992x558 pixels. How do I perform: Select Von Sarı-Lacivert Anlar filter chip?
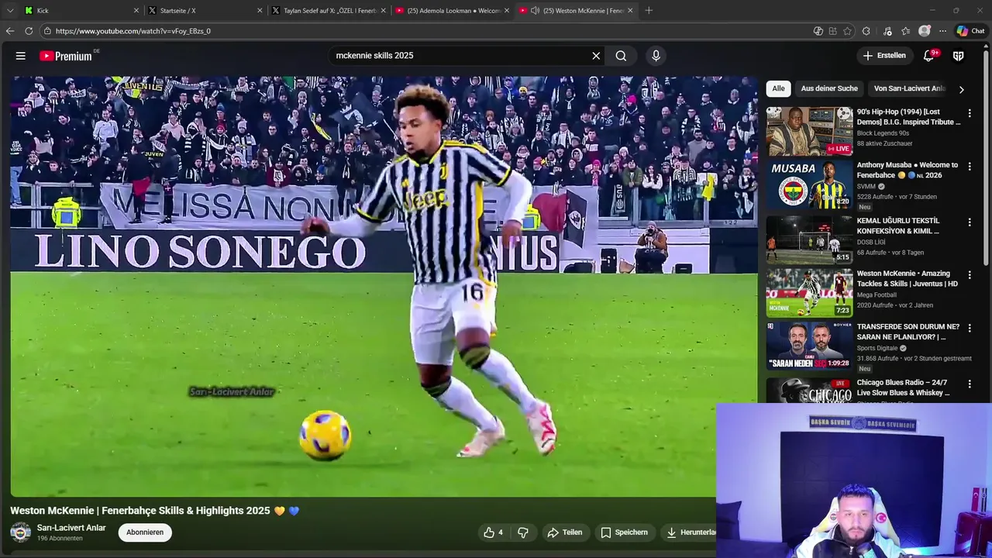[909, 88]
